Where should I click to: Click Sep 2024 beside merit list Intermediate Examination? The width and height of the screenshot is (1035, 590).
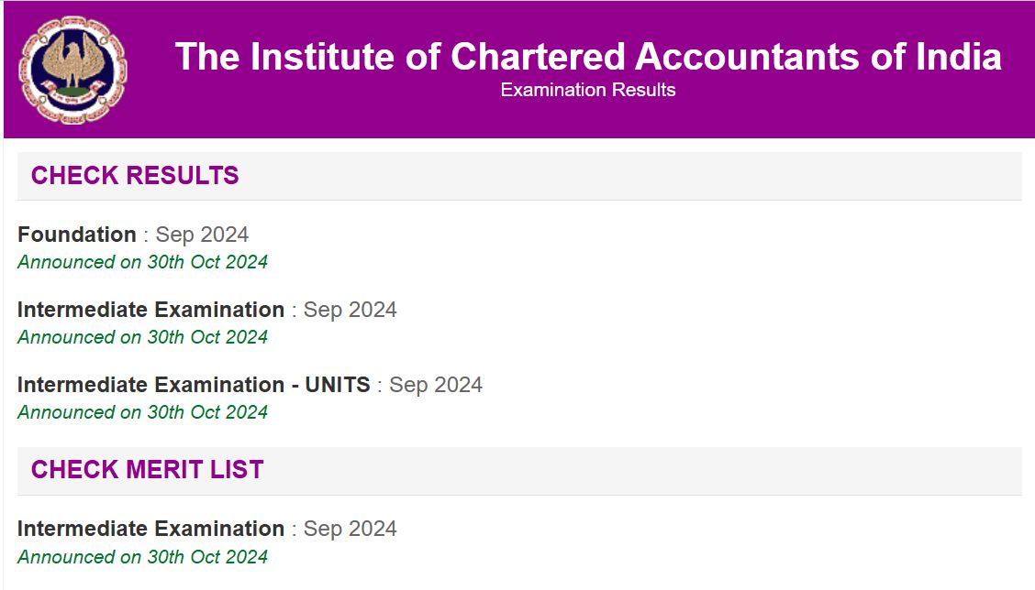[x=350, y=529]
